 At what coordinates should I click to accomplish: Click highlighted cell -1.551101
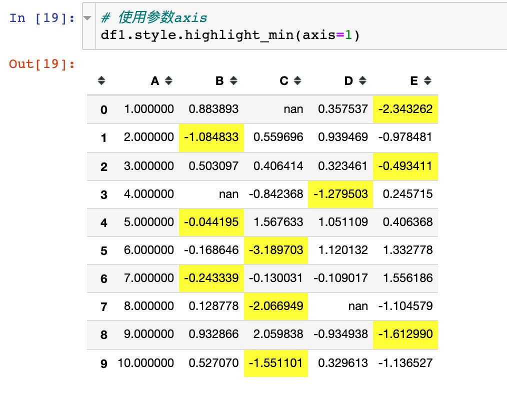(276, 363)
